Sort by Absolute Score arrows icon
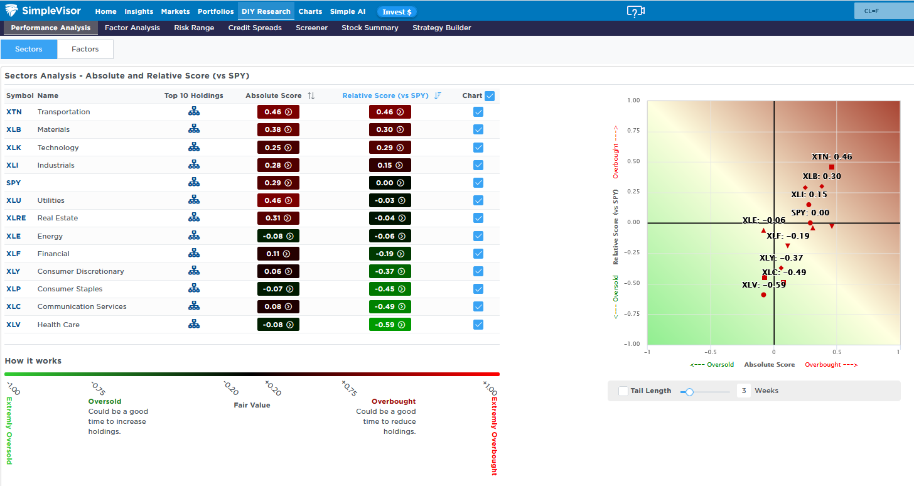Image resolution: width=914 pixels, height=486 pixels. coord(311,96)
